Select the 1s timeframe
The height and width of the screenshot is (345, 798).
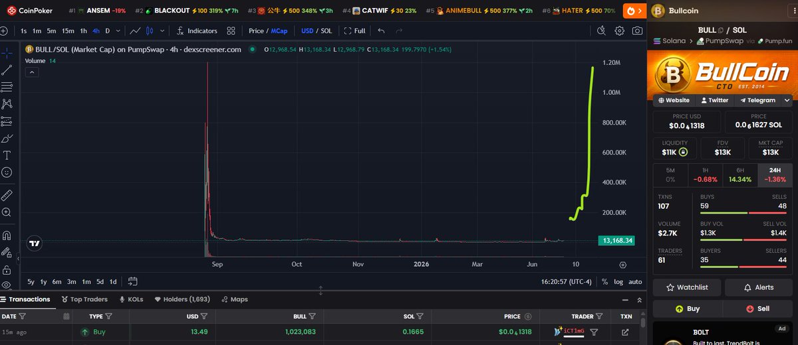24,31
